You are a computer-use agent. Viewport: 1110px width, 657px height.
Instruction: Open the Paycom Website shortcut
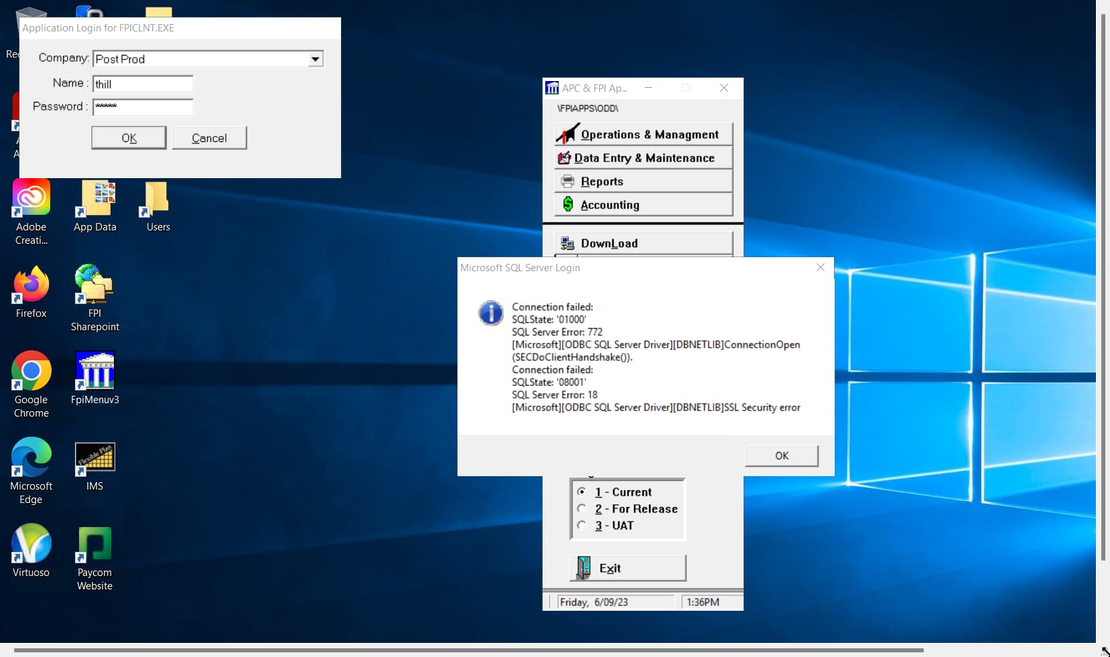(94, 544)
